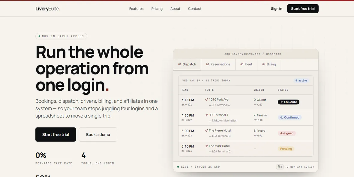Click the Pending status pill
The height and width of the screenshot is (177, 354).
coord(286,149)
